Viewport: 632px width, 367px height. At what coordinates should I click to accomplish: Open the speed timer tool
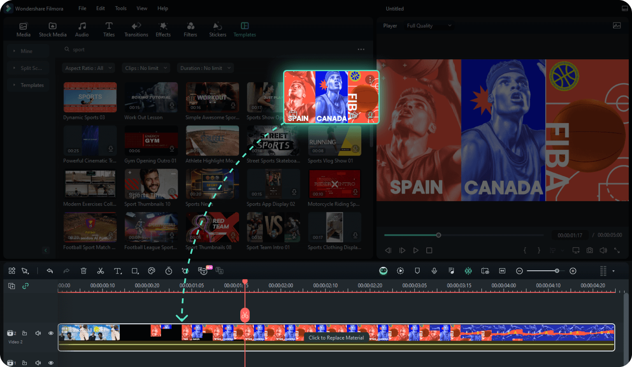(169, 271)
